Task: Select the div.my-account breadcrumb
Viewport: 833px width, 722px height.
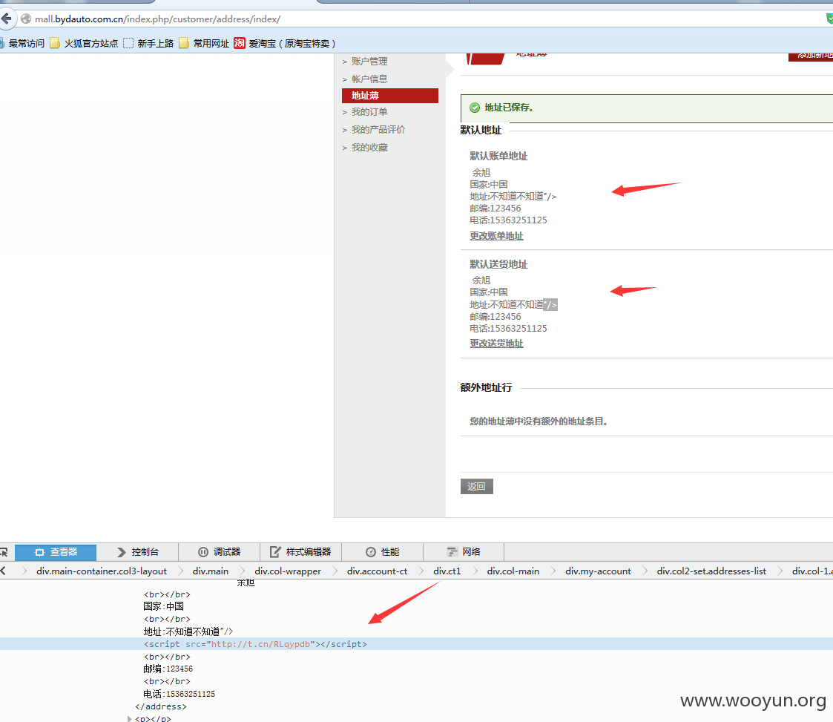Action: pyautogui.click(x=598, y=571)
